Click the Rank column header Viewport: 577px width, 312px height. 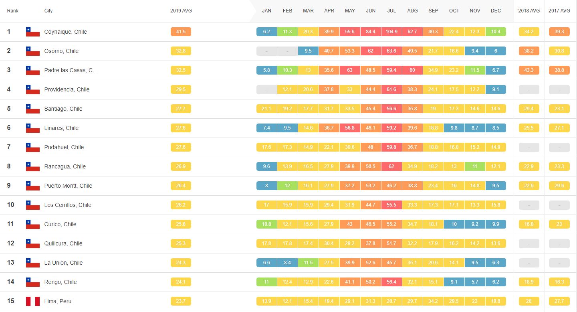point(13,11)
